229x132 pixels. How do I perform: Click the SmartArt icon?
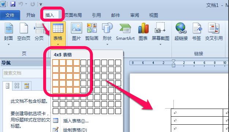click(x=125, y=28)
